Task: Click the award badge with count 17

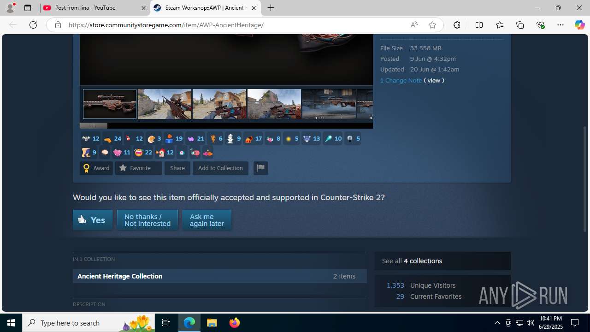Action: click(253, 138)
